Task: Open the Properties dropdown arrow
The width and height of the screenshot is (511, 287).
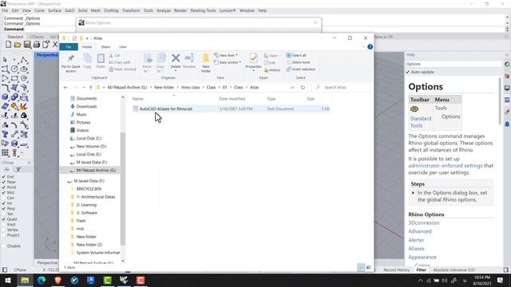Action: click(x=253, y=71)
